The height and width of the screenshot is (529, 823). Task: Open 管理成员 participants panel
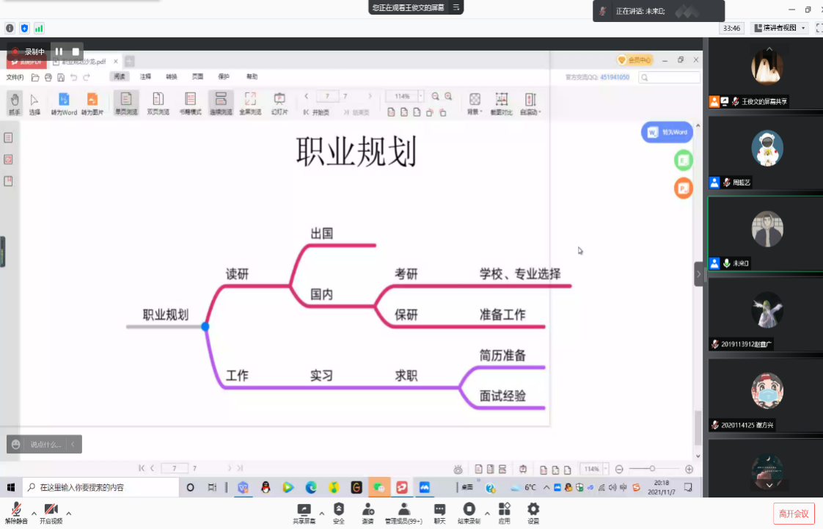tap(403, 511)
